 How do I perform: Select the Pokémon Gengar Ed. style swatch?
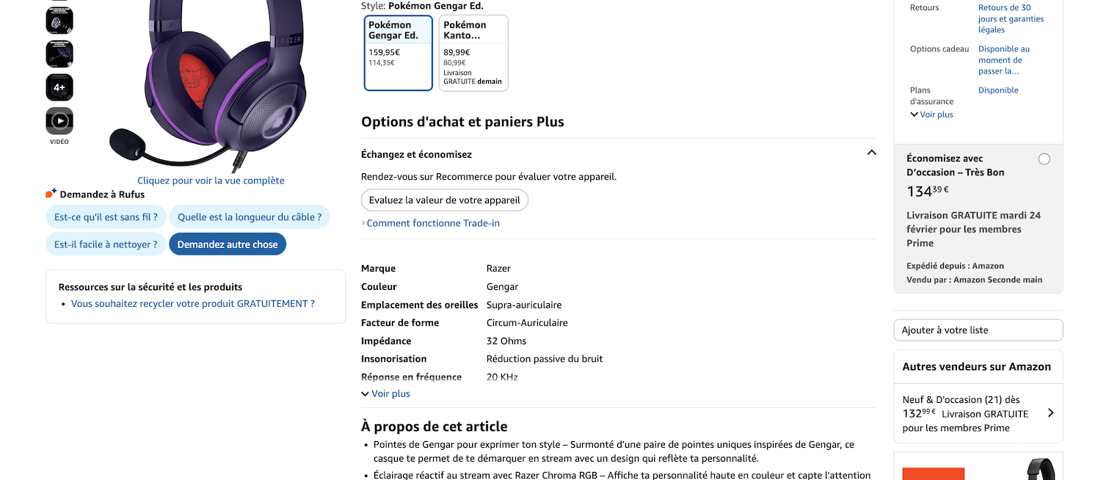tap(398, 53)
